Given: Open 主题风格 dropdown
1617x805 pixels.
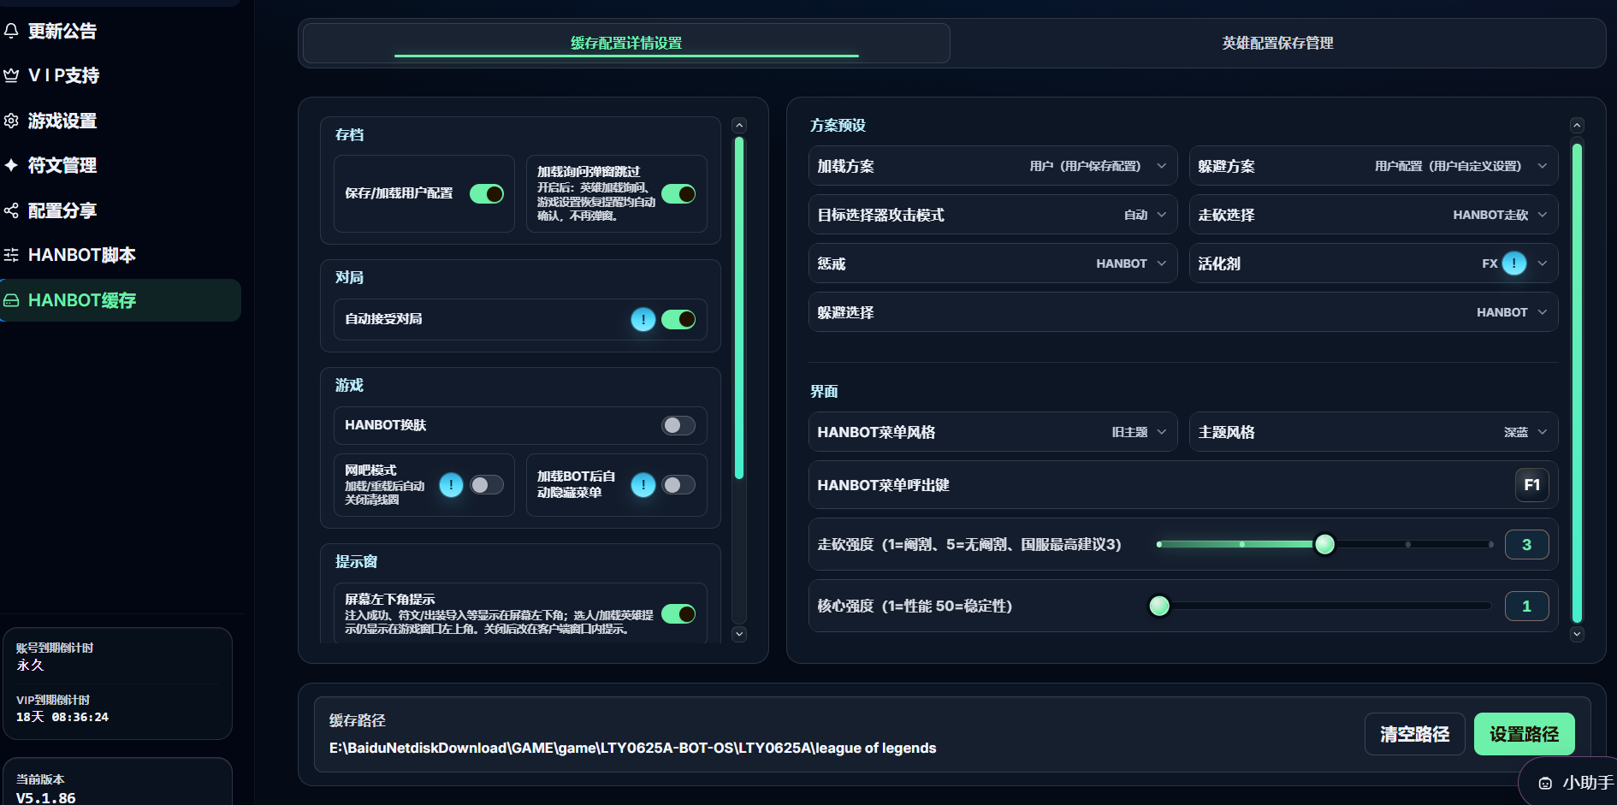Looking at the screenshot, I should pyautogui.click(x=1373, y=432).
